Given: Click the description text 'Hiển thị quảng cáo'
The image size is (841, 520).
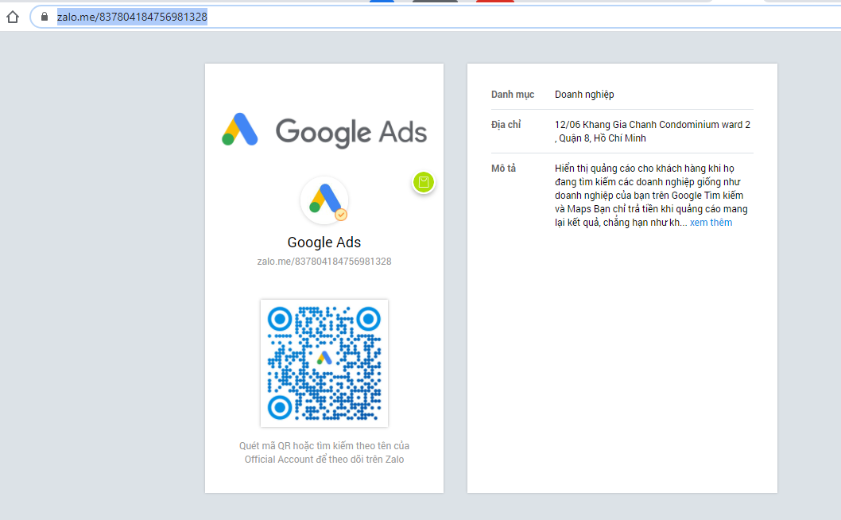Looking at the screenshot, I should [651, 196].
